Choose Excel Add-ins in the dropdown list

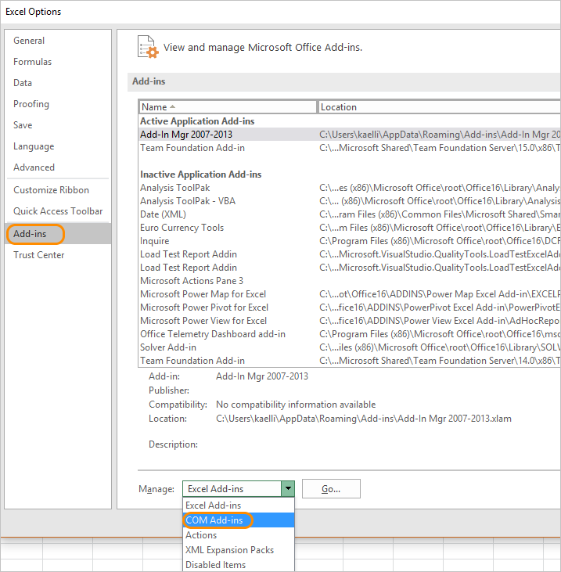[x=213, y=505]
